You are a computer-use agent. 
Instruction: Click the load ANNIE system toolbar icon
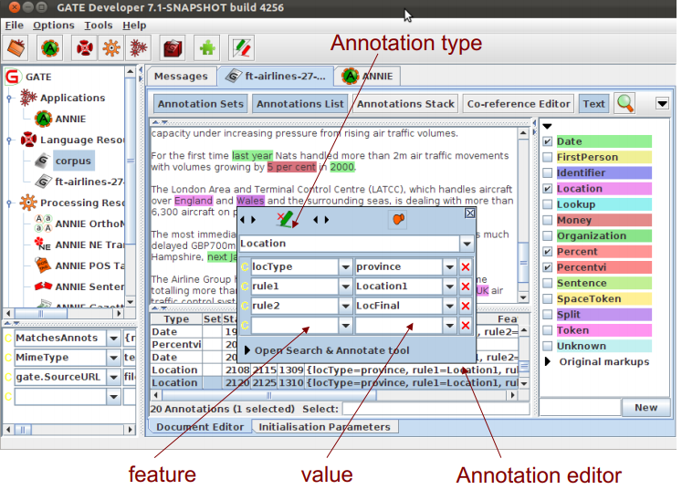pyautogui.click(x=50, y=47)
